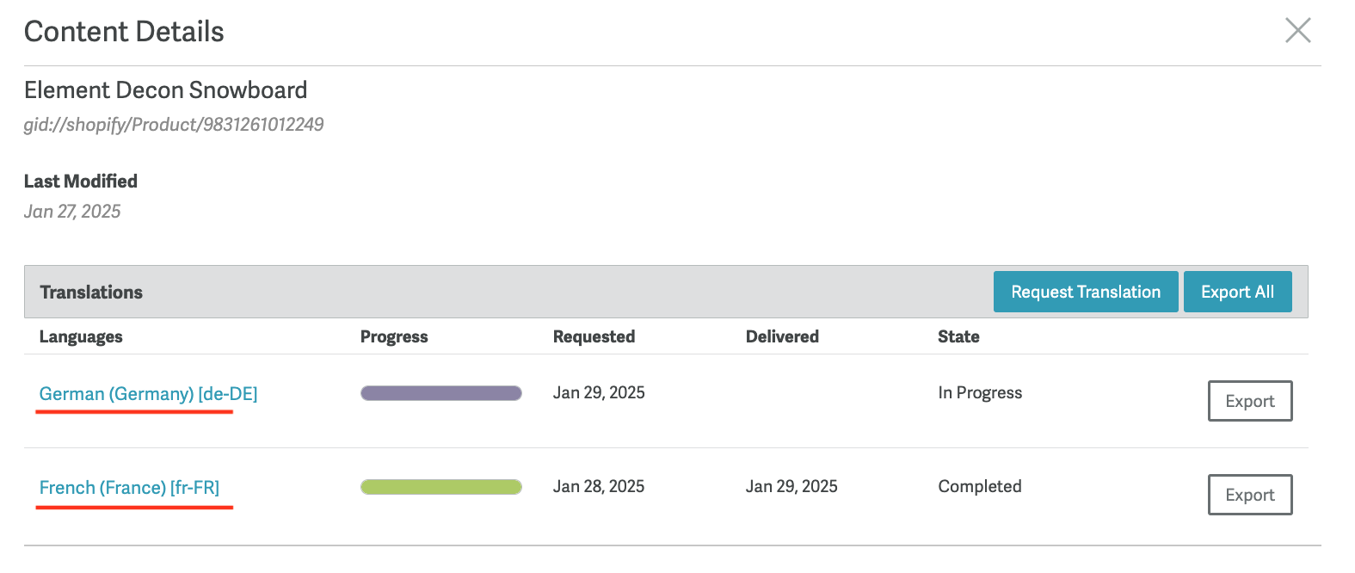Click the Translations section header
This screenshot has width=1355, height=573.
pos(91,292)
